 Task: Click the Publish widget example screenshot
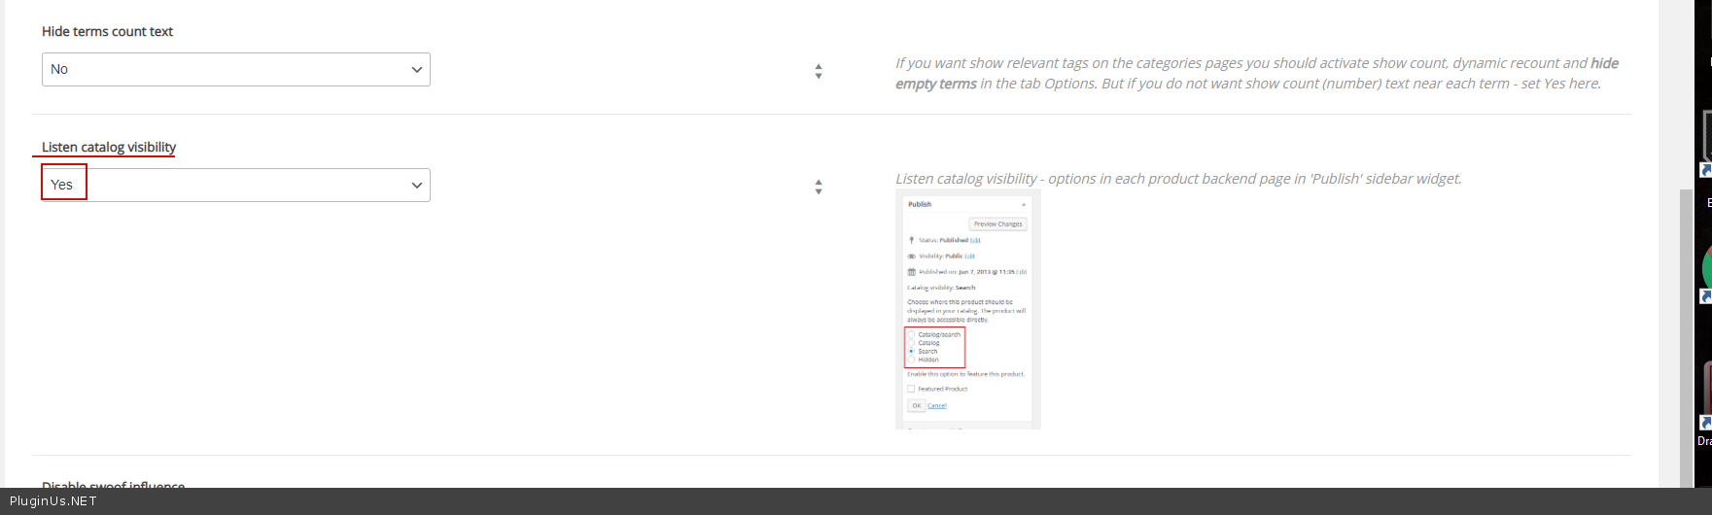coord(968,310)
